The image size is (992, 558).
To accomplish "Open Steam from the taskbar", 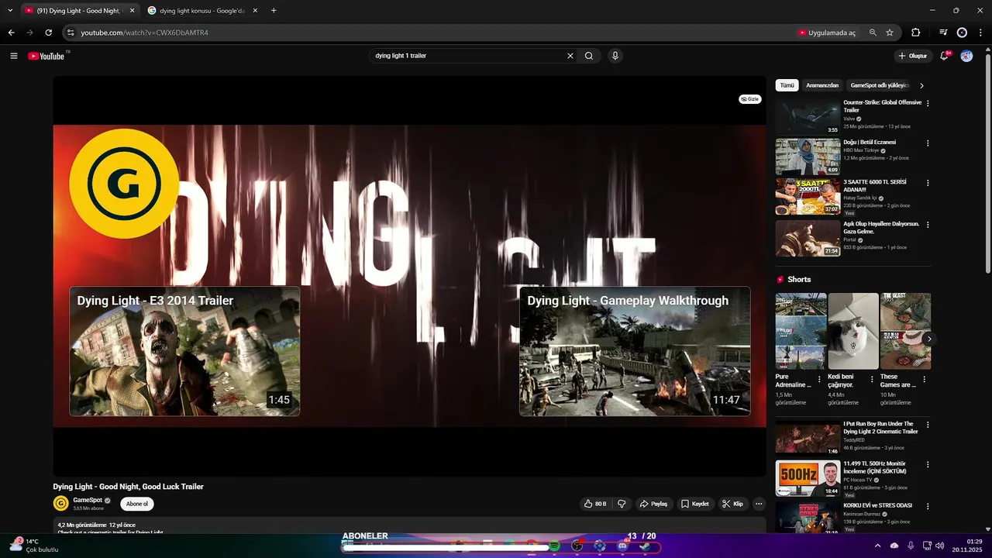I will (645, 546).
